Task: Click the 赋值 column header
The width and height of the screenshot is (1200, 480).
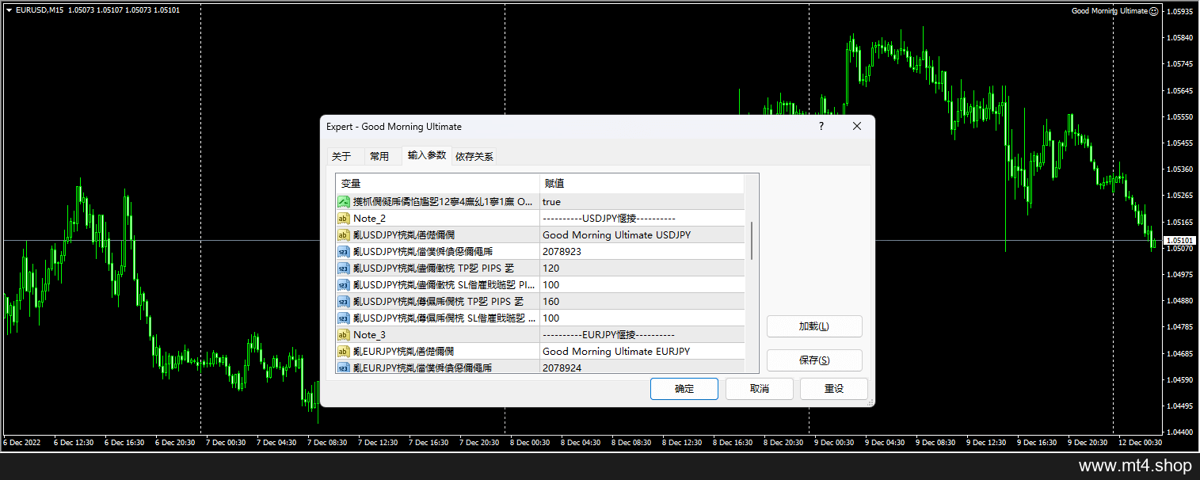Action: (642, 184)
